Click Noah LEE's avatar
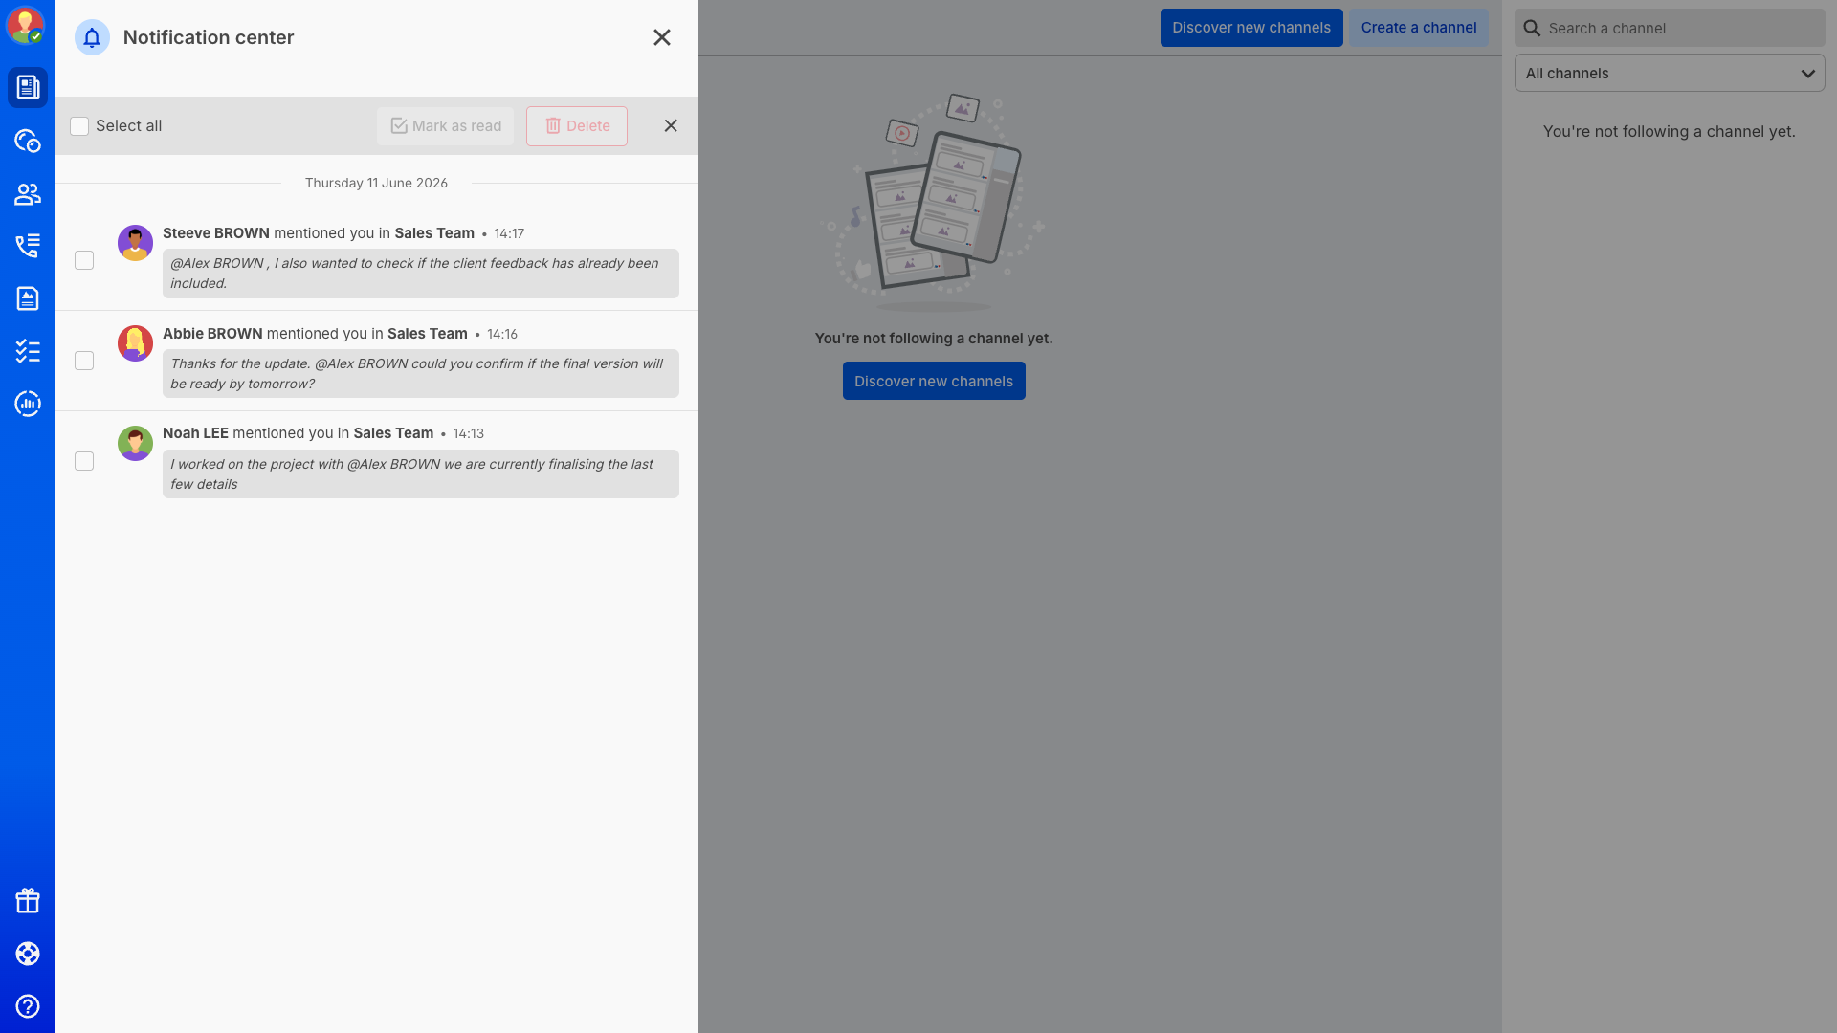Image resolution: width=1837 pixels, height=1033 pixels. 135,443
